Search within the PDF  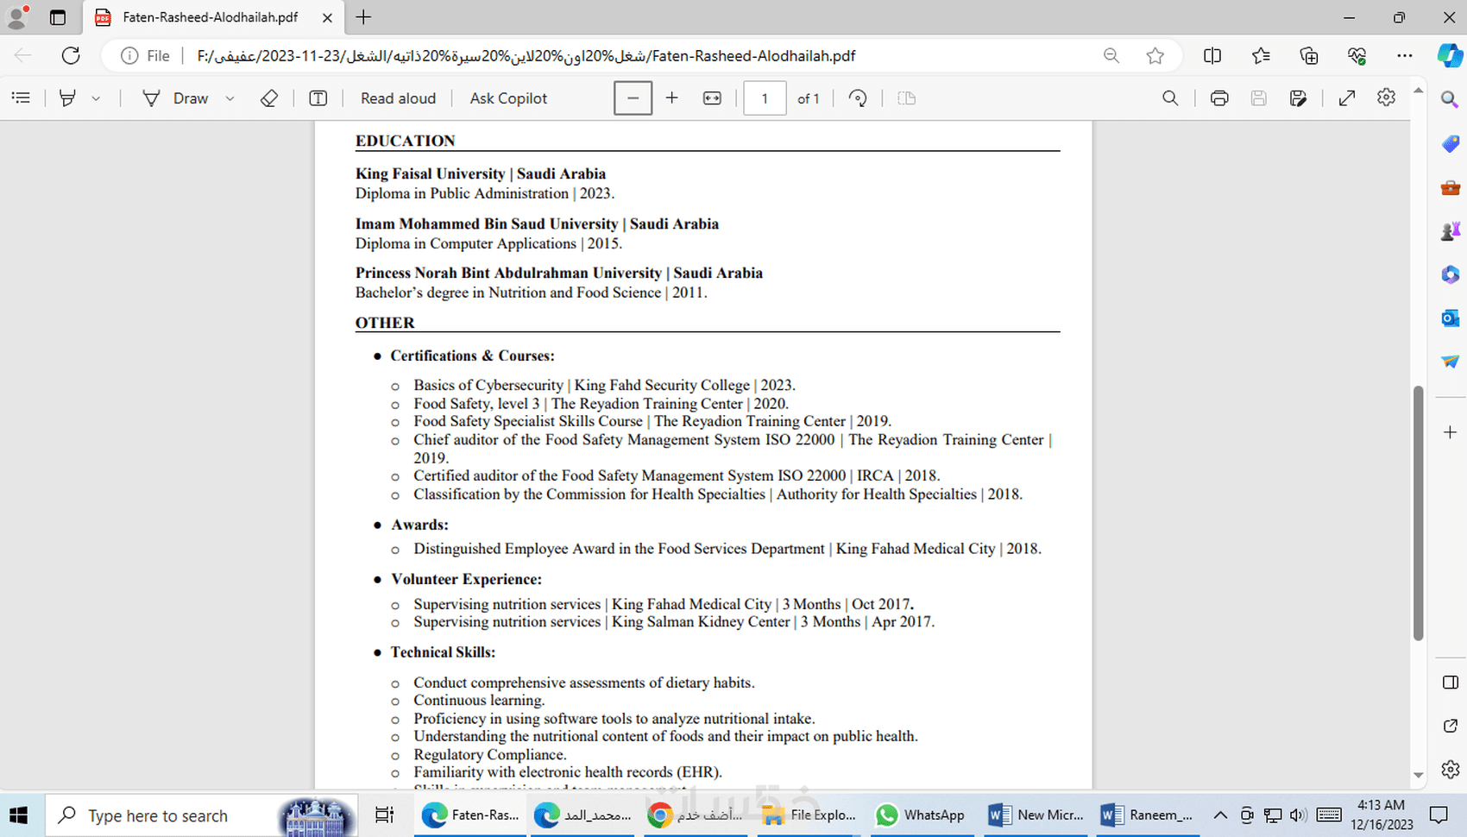[x=1170, y=98]
